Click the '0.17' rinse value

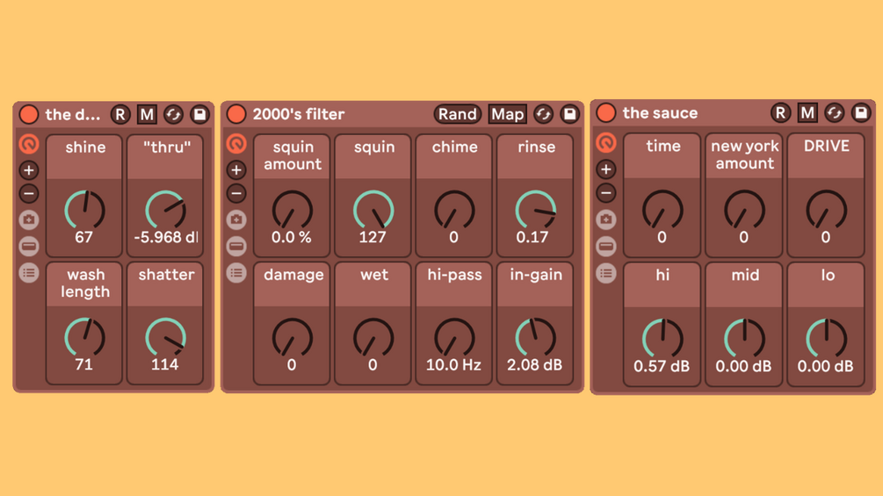coord(532,237)
